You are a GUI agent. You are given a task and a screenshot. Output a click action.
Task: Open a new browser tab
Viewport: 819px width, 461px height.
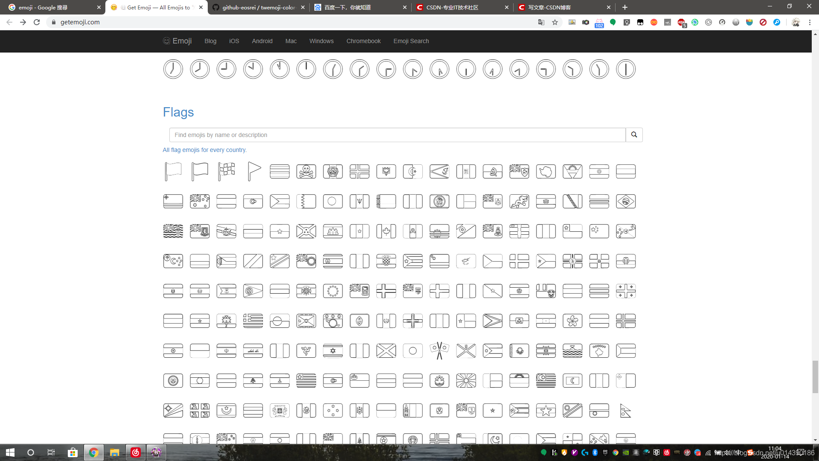pyautogui.click(x=624, y=7)
